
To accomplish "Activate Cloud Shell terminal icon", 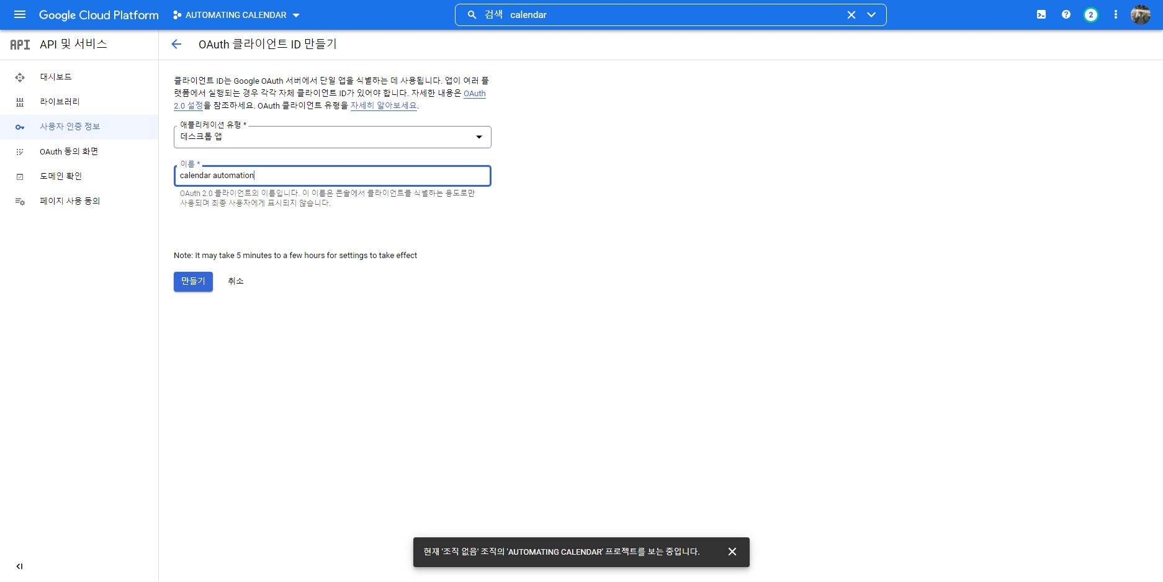I will pyautogui.click(x=1041, y=15).
